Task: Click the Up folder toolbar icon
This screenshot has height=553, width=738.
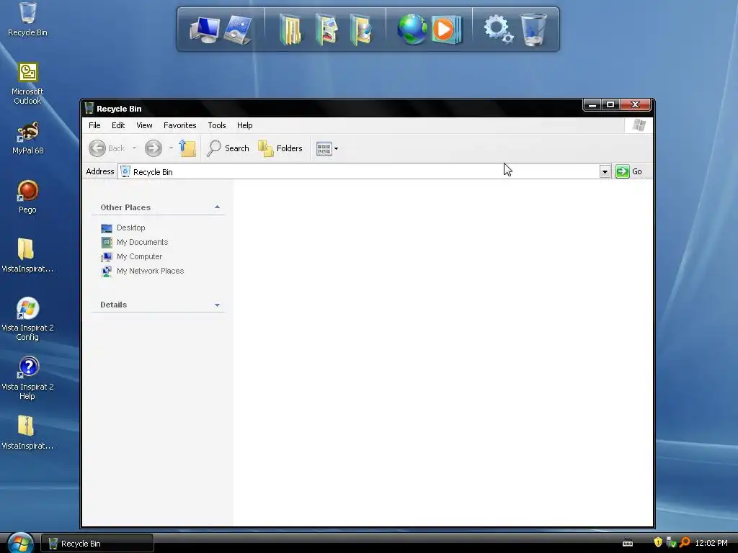Action: (187, 148)
